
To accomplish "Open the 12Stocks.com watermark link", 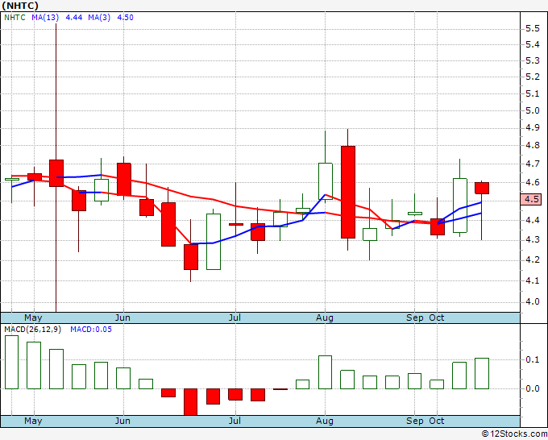I will (x=513, y=434).
